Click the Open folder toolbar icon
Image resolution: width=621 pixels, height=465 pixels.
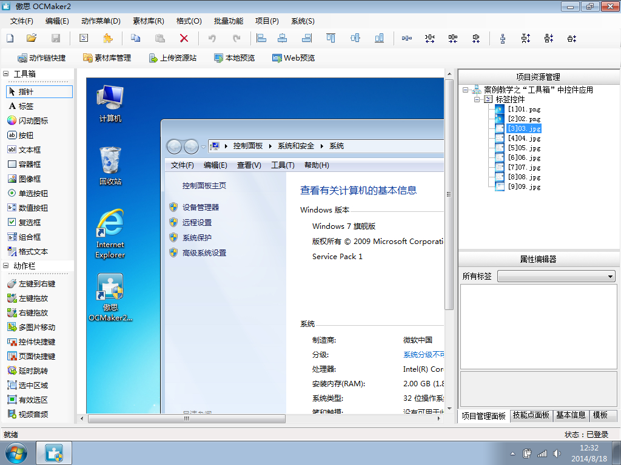point(32,38)
